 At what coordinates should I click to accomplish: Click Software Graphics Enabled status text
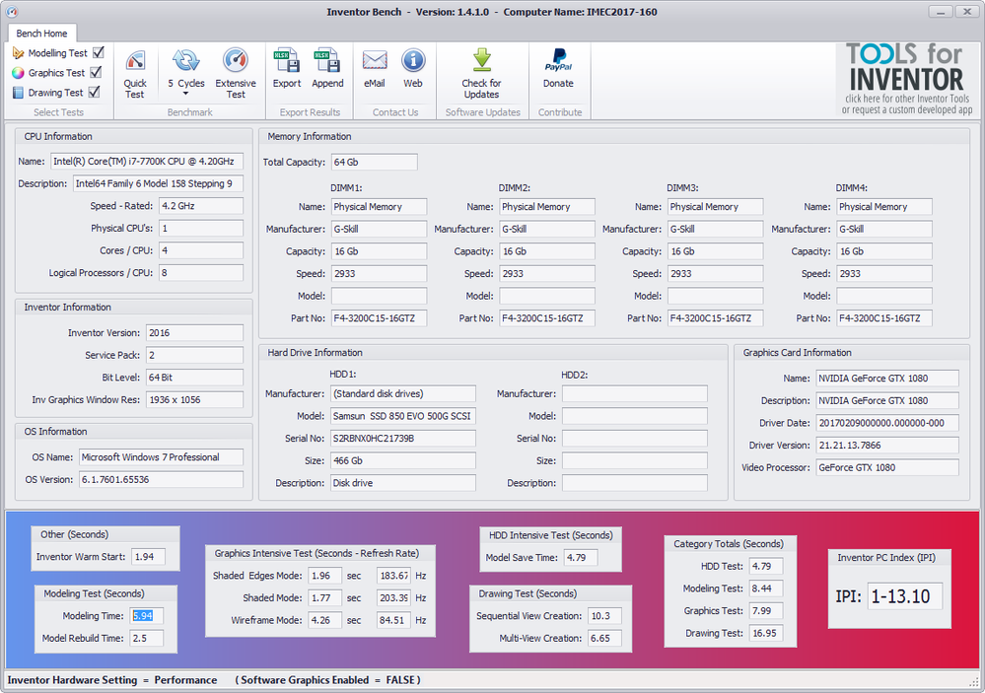328,680
